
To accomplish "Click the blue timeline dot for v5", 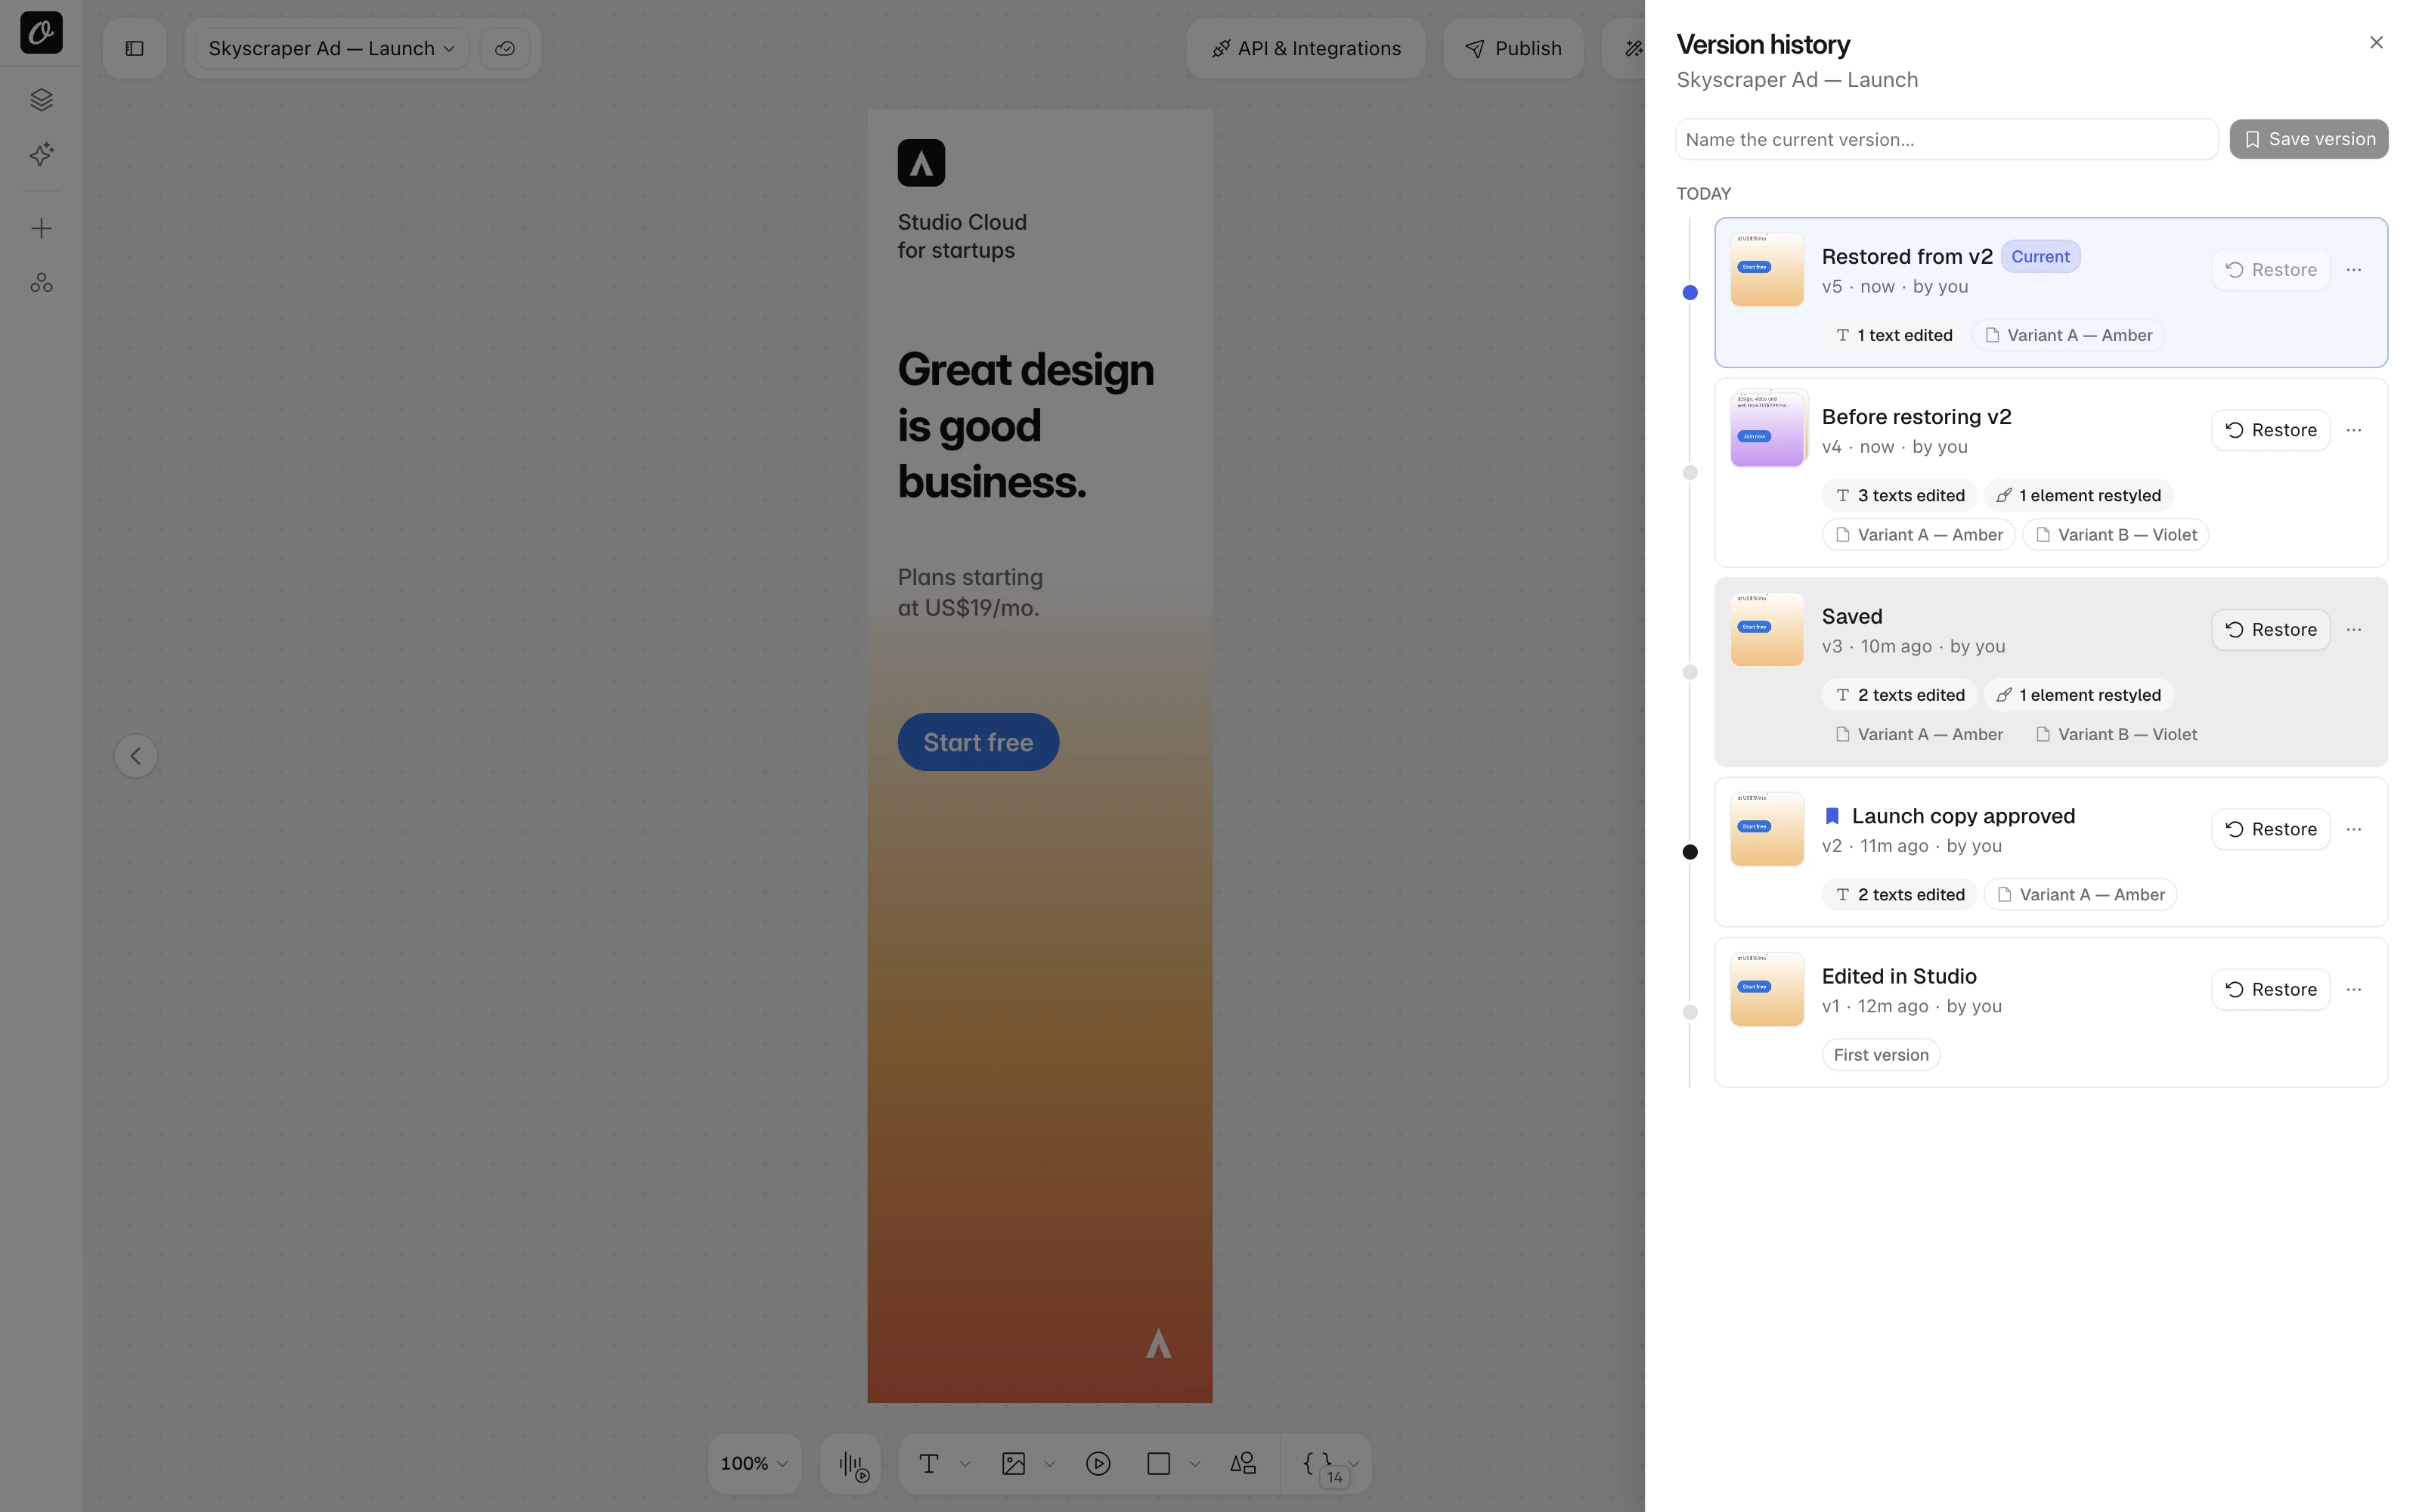I will (x=1690, y=293).
